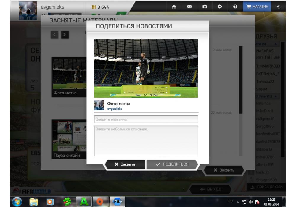The width and height of the screenshot is (296, 207).
Task: Select friend Shtager1603
Action: click(x=266, y=180)
